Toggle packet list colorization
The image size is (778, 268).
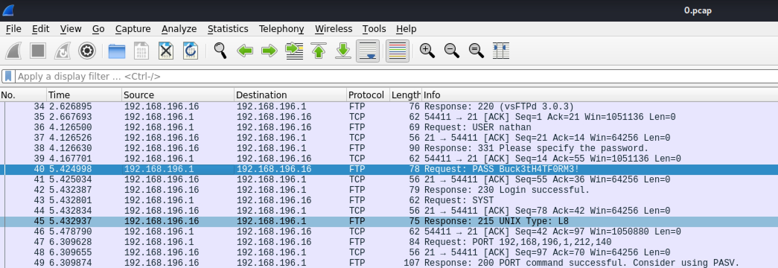397,51
